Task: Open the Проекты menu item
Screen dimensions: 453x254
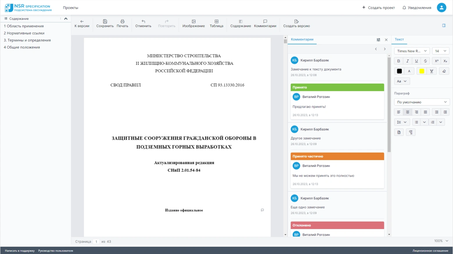Action: [71, 8]
